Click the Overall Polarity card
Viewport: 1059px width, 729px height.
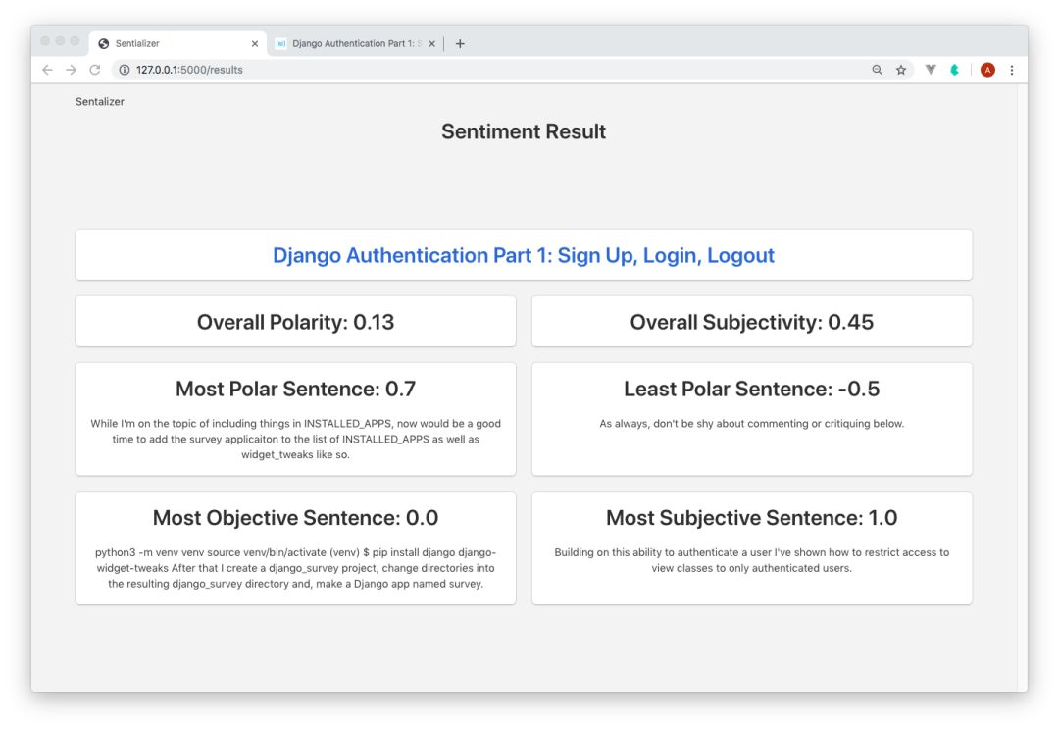(295, 322)
